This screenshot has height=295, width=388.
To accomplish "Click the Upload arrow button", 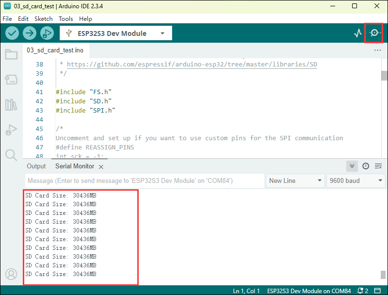I will pyautogui.click(x=30, y=33).
